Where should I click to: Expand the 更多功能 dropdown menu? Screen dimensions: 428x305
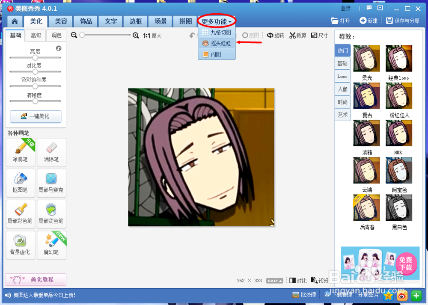[217, 21]
